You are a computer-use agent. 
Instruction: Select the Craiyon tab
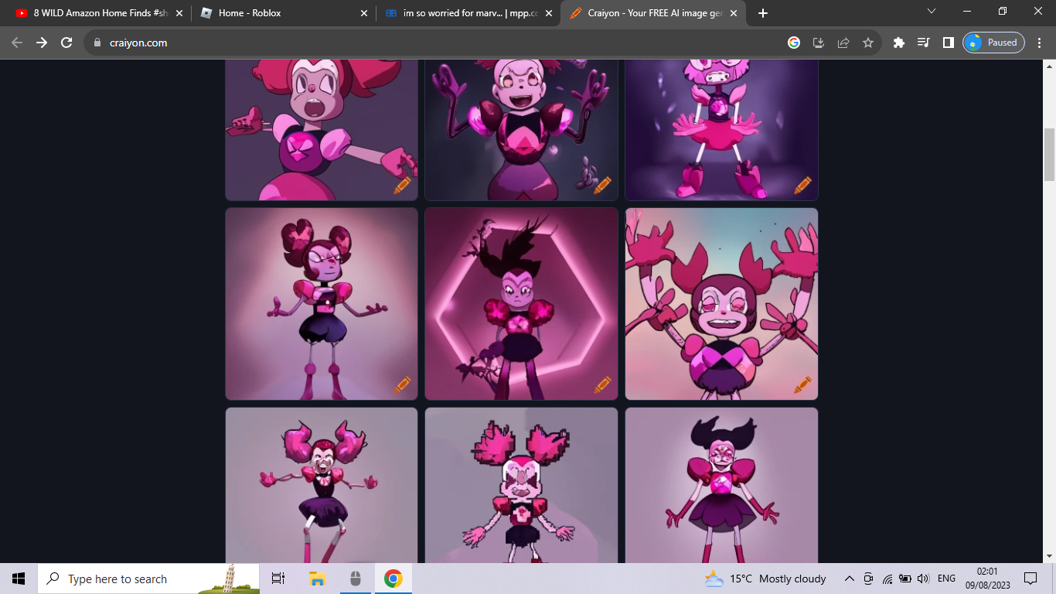tap(655, 13)
